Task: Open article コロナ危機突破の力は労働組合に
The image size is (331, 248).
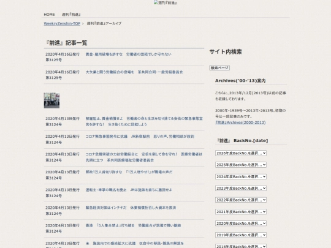Action: pos(144,157)
